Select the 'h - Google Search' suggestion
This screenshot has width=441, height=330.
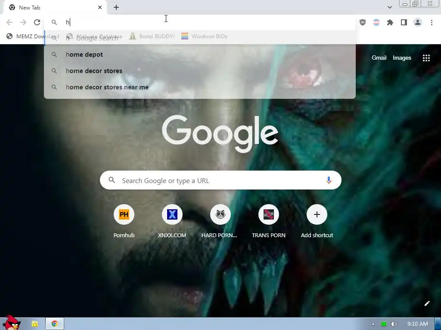pyautogui.click(x=200, y=38)
